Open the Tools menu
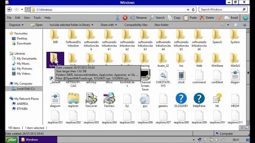The height and width of the screenshot is (143, 255). pyautogui.click(x=37, y=17)
